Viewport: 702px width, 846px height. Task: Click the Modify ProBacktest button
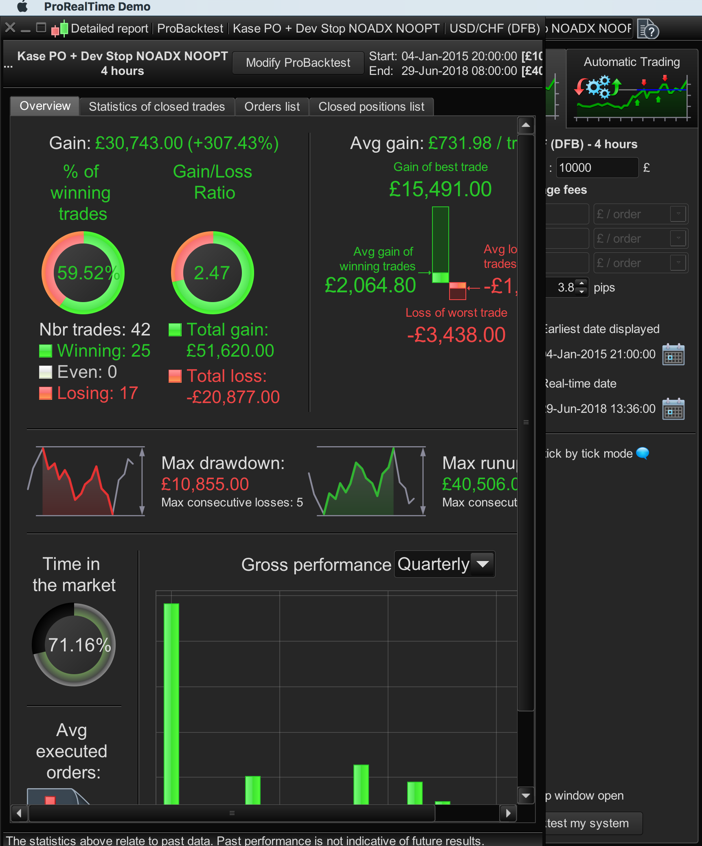point(298,63)
